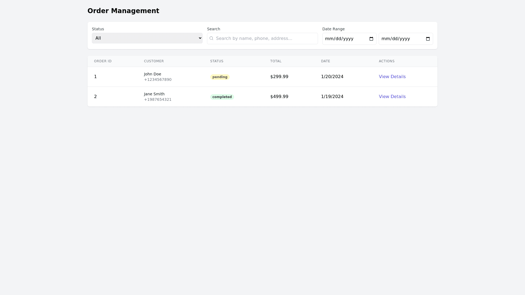Open start date calendar picker icon
Screen dimensions: 525x295
(371, 39)
